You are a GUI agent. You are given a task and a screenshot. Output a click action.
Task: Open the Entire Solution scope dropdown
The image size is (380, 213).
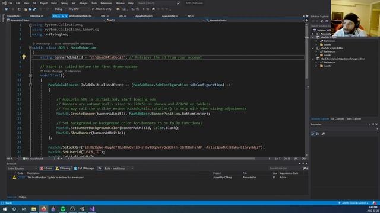(x=23, y=168)
